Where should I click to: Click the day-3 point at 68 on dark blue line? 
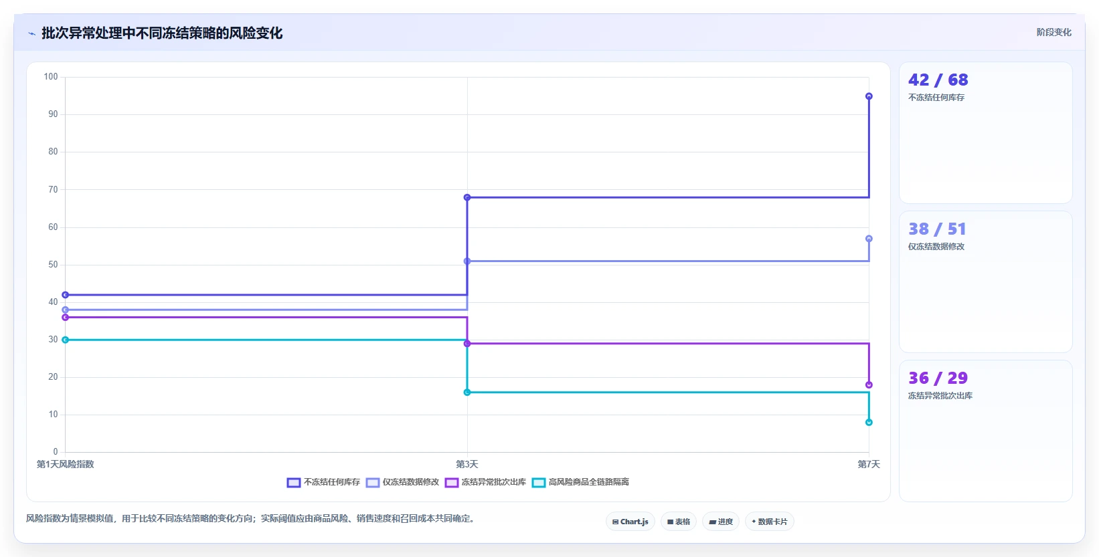467,197
